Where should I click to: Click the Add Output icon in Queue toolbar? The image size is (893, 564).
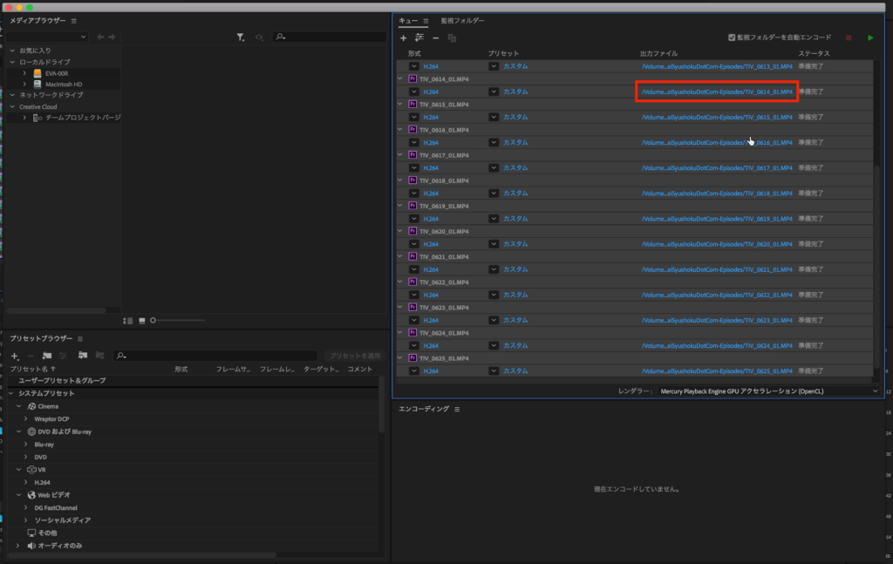(419, 38)
